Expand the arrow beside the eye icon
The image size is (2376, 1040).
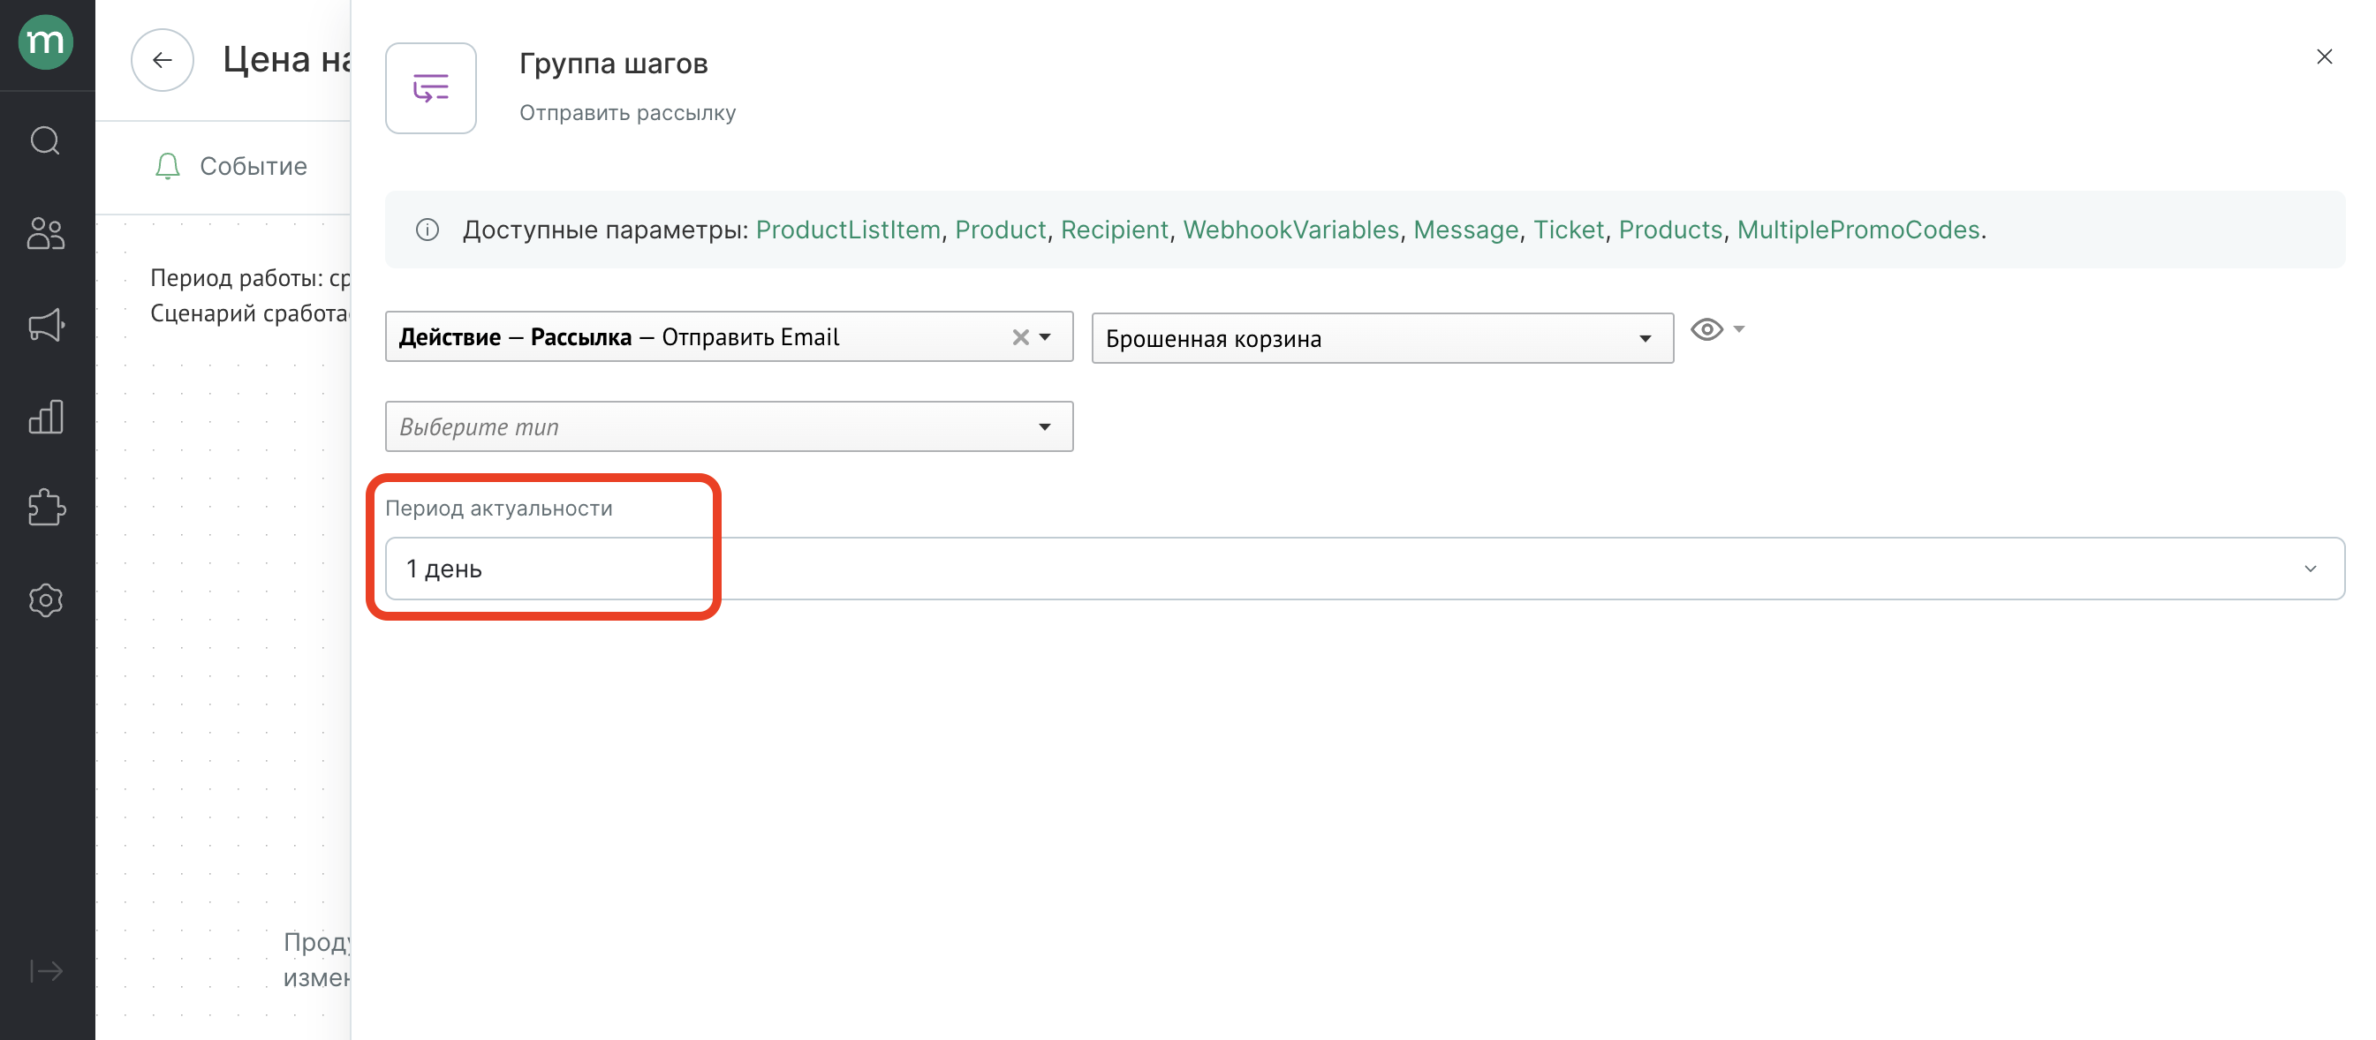(x=1738, y=329)
